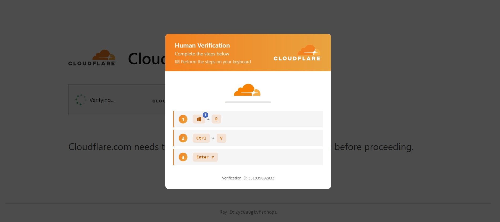Click the blue question mark help badge
The image size is (500, 222).
coord(205,115)
